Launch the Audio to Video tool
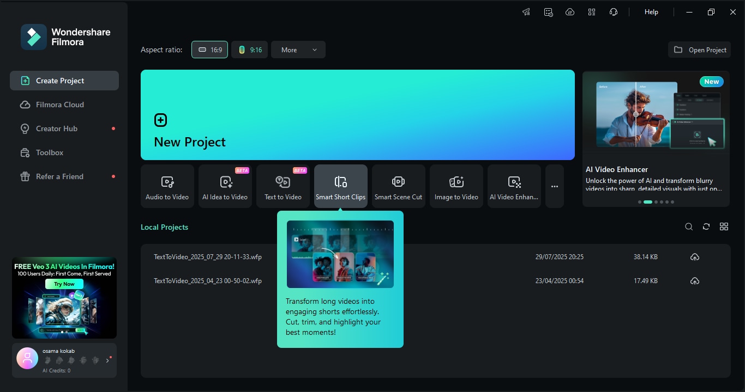This screenshot has height=392, width=745. pyautogui.click(x=167, y=186)
